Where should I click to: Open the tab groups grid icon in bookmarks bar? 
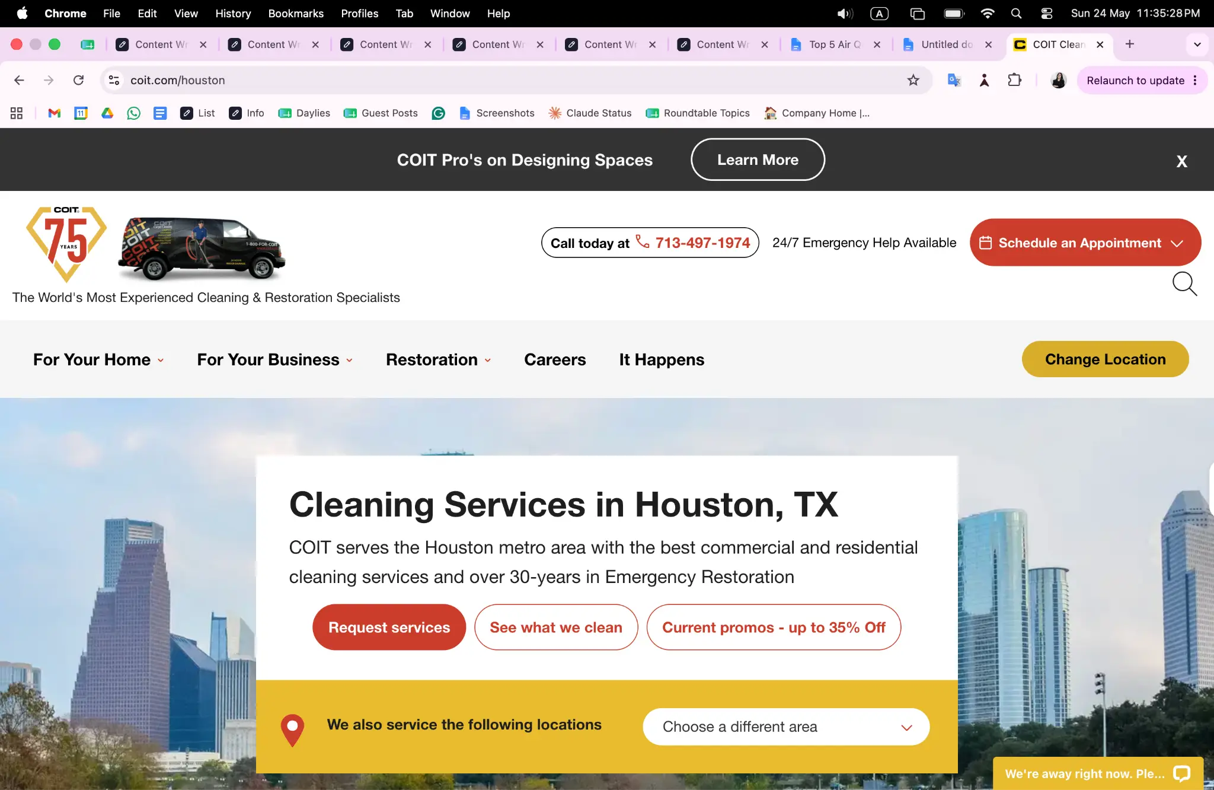(17, 113)
